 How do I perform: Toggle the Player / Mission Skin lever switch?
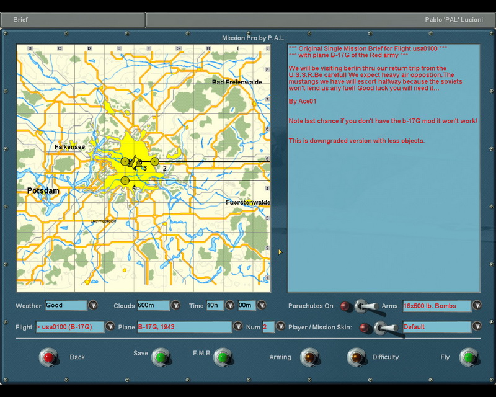(x=386, y=328)
